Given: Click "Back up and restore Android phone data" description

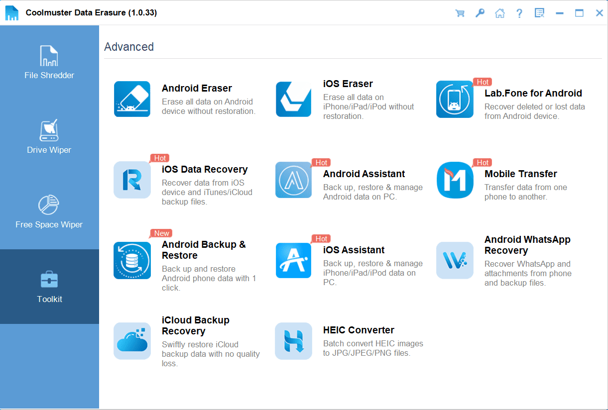Looking at the screenshot, I should coord(209,278).
